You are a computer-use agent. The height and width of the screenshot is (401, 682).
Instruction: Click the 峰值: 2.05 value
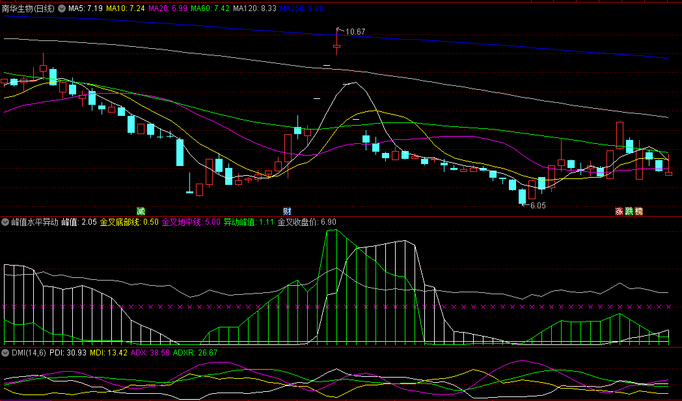coord(79,222)
